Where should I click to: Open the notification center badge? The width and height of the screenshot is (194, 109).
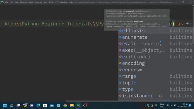(x=190, y=105)
